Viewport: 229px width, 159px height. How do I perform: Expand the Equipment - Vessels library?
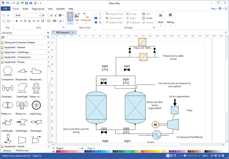15,146
